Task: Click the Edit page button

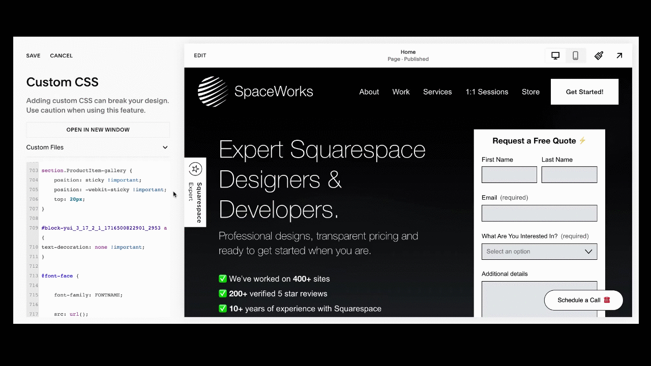Action: (200, 55)
